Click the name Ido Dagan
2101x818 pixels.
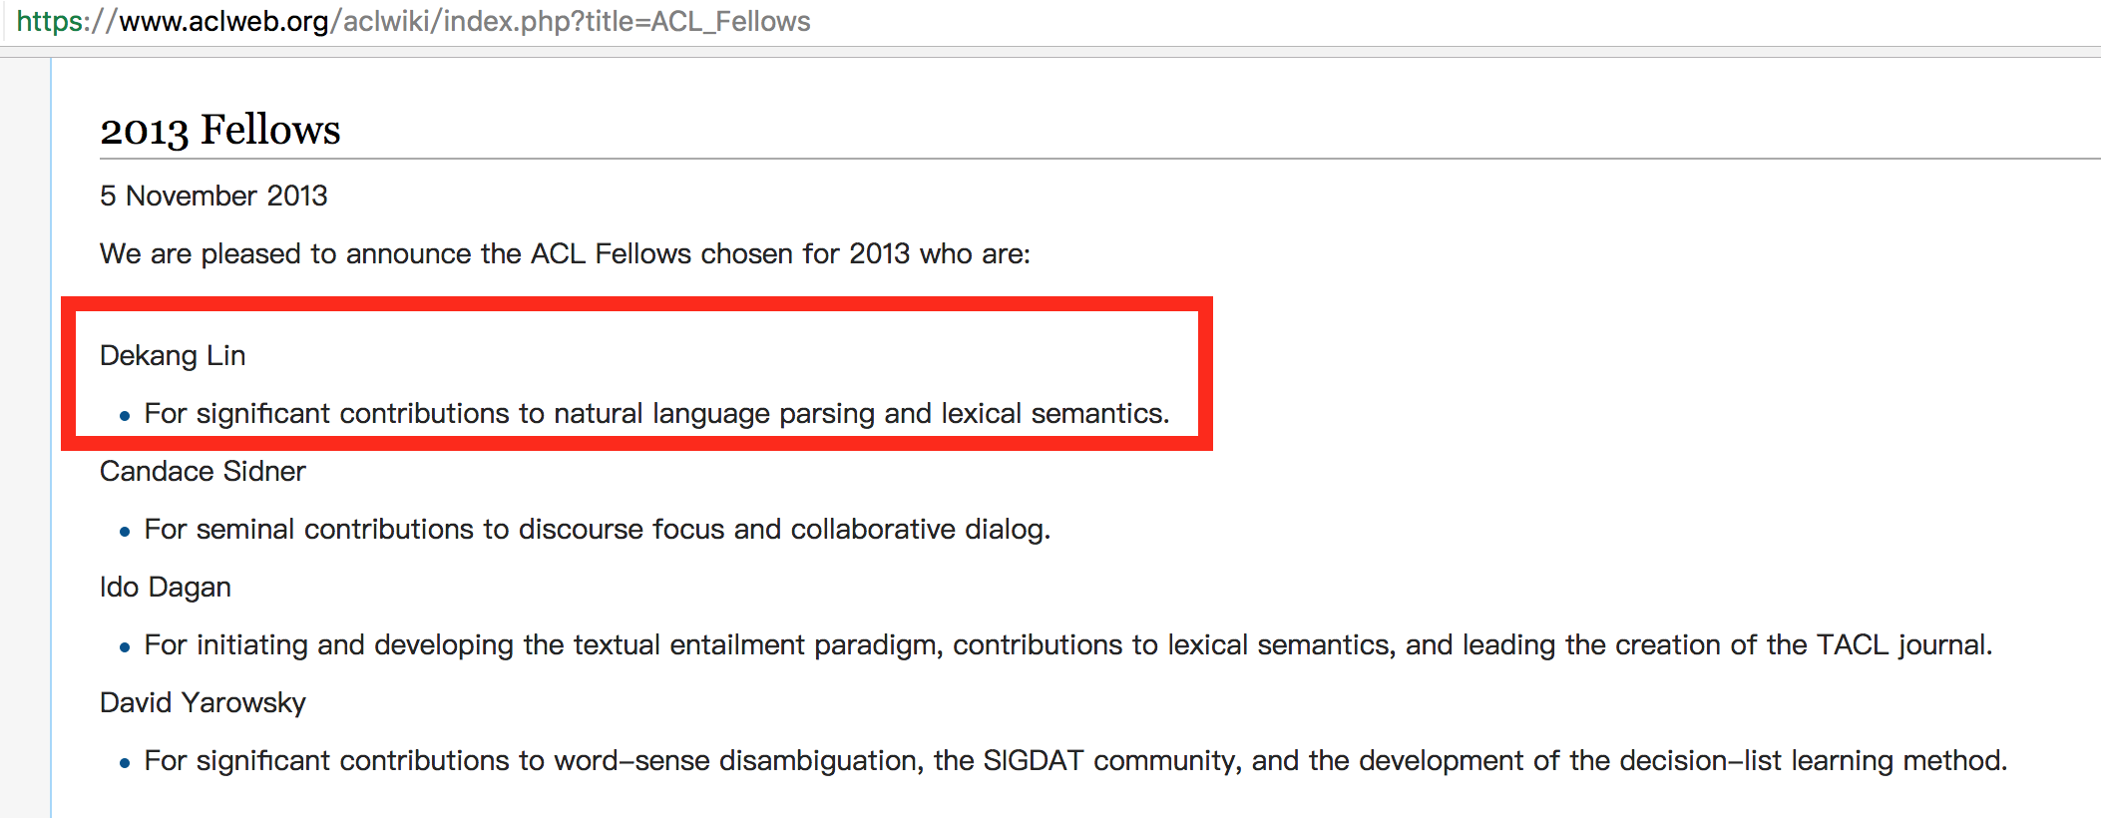tap(166, 587)
